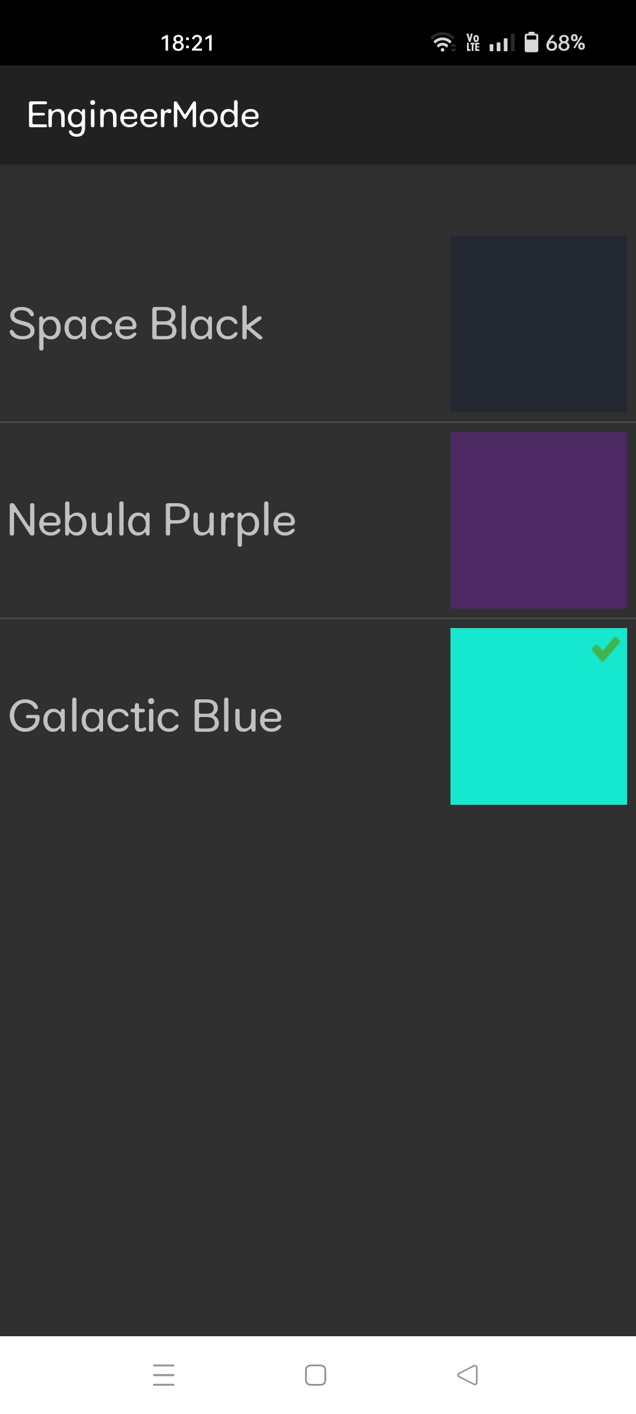The width and height of the screenshot is (636, 1414).
Task: Choose the Nebula Purple text label
Action: click(152, 521)
